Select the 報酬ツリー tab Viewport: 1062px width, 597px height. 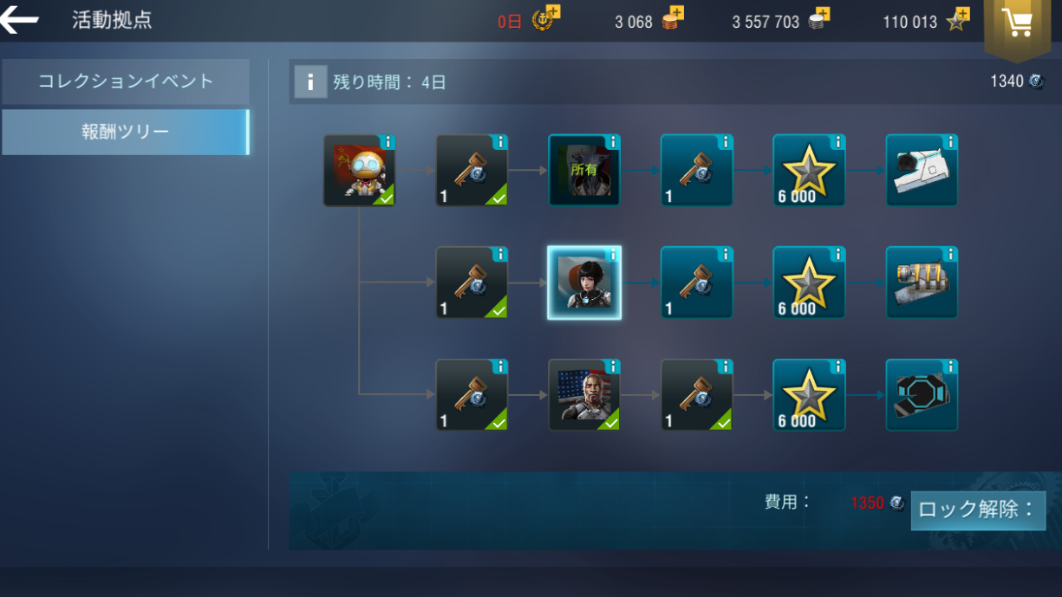coord(126,132)
